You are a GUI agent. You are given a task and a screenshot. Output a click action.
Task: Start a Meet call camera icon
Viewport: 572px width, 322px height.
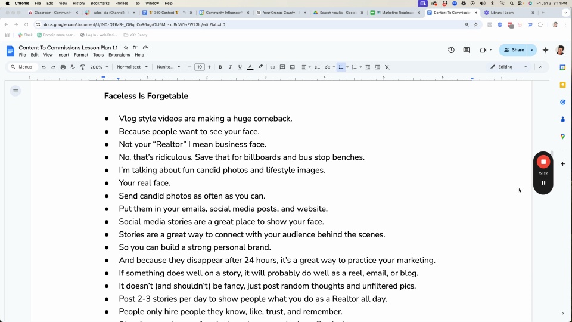[x=483, y=50]
